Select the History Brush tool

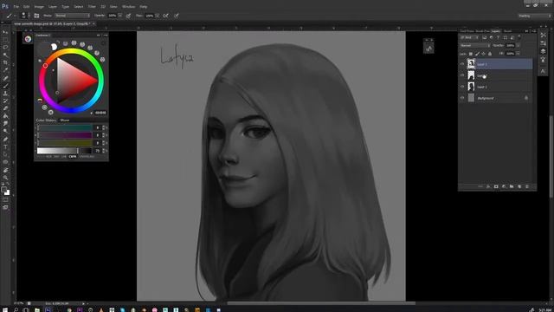click(x=5, y=101)
